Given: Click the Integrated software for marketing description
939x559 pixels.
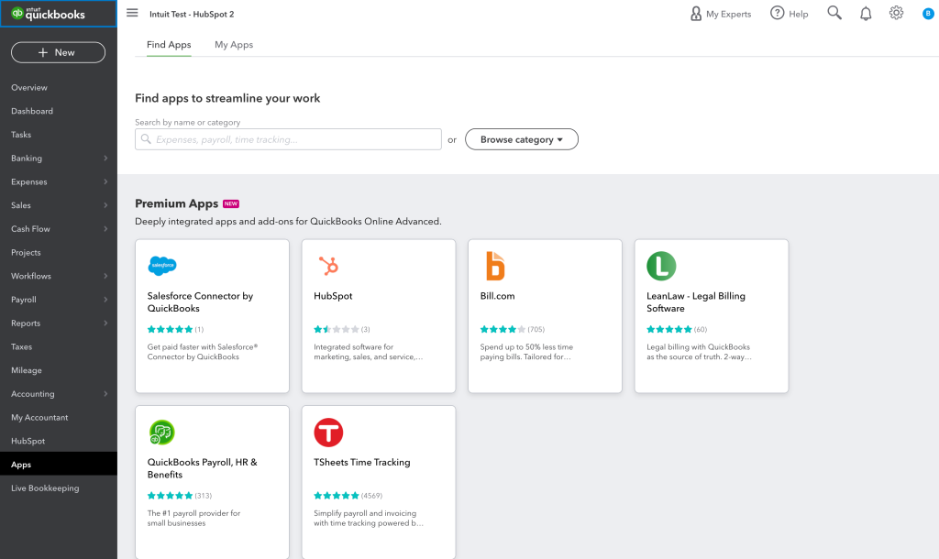Looking at the screenshot, I should [369, 352].
